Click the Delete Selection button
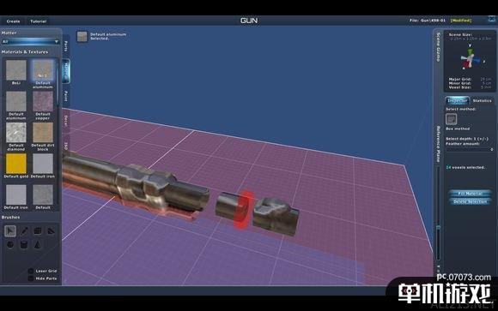Screen dimensions: 498x311 (470, 201)
